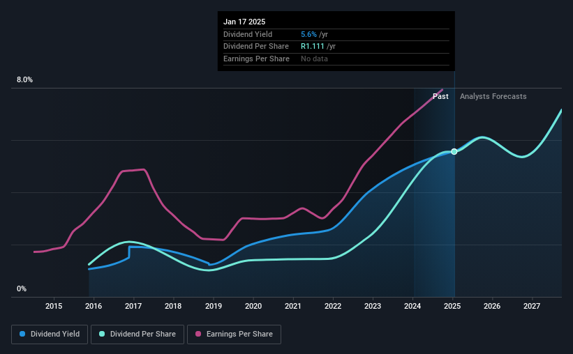Select the 2023 x-axis label

(x=373, y=306)
